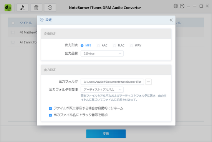The image size is (212, 142).
Task: Click the blue 変換 convert button
Action: (x=106, y=134)
